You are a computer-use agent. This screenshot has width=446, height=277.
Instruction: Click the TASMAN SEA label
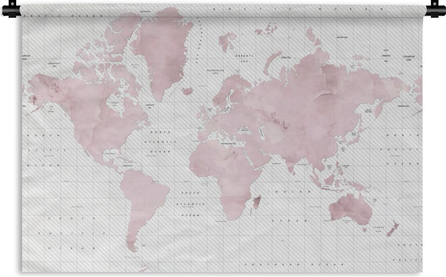378,229
